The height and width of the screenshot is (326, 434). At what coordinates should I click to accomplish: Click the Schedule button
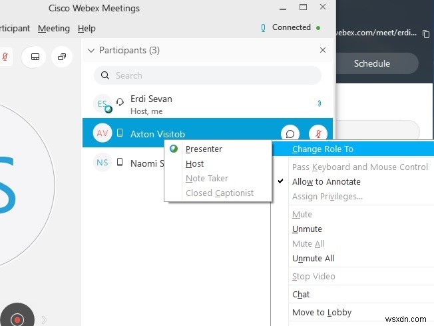[x=372, y=64]
